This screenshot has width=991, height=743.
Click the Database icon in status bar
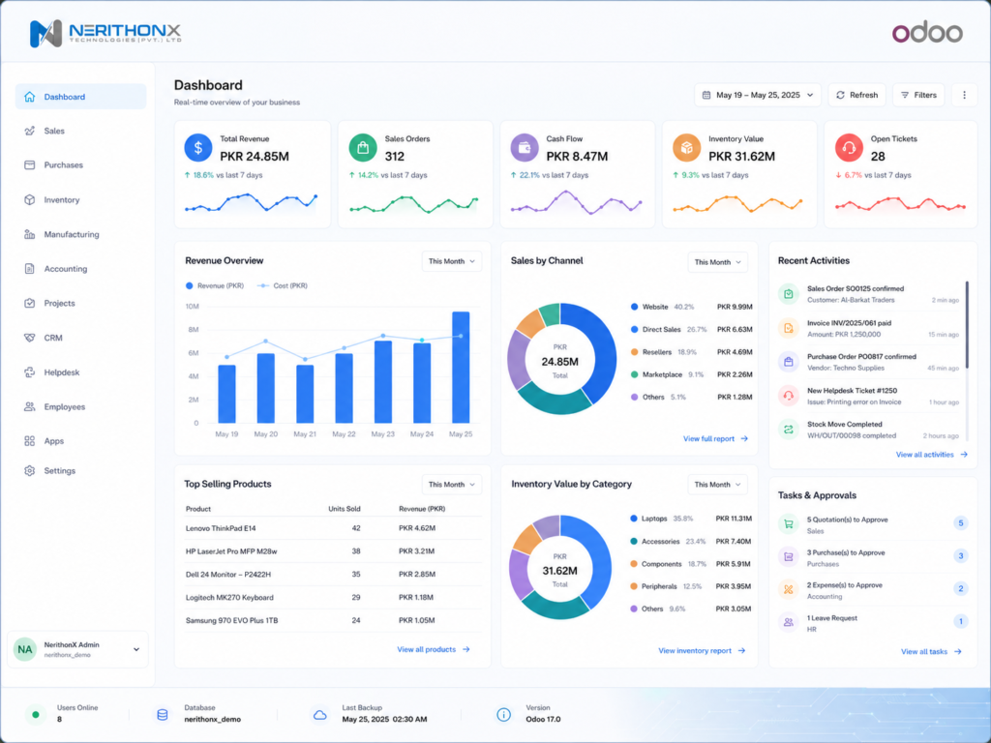[x=163, y=715]
